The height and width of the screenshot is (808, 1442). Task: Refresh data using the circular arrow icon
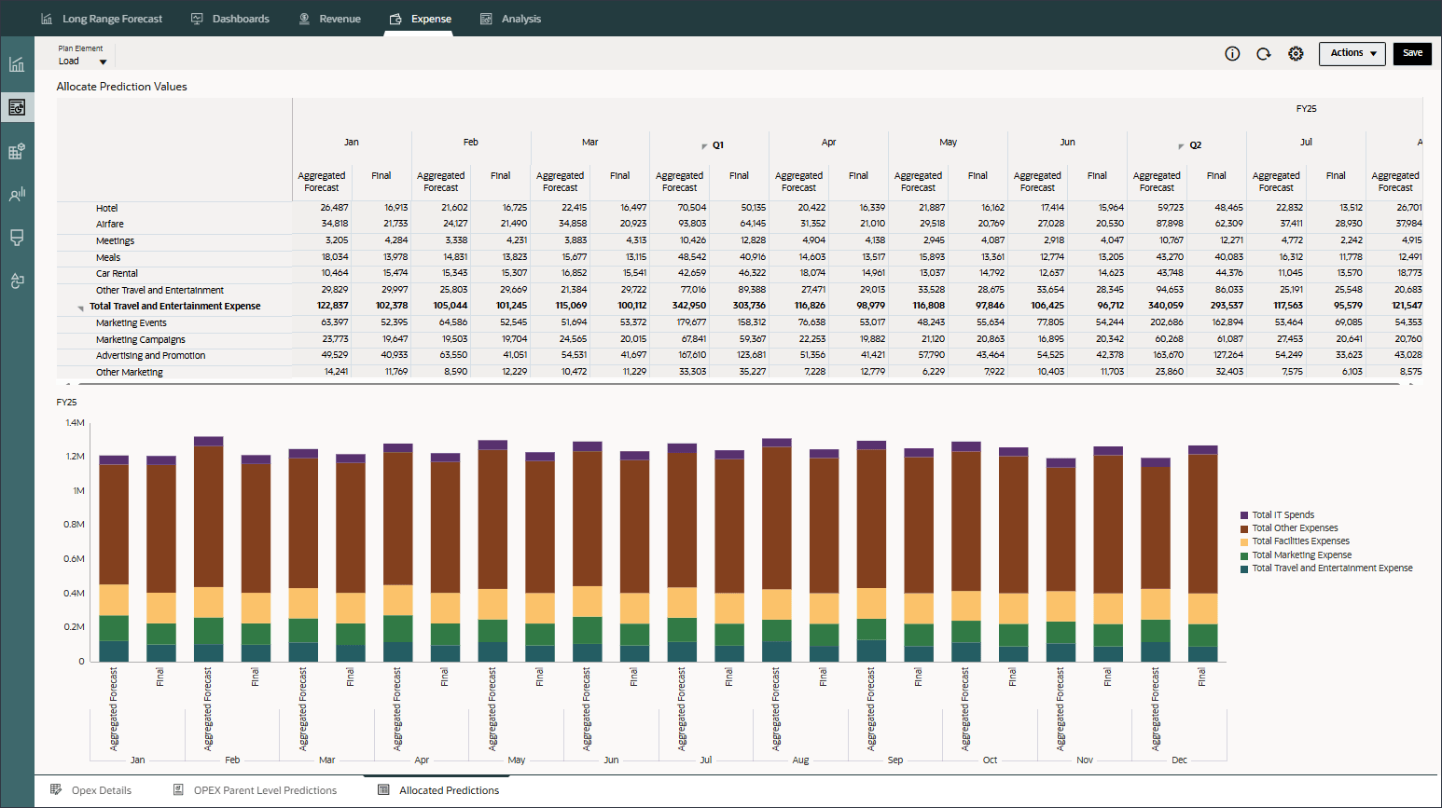pos(1264,54)
